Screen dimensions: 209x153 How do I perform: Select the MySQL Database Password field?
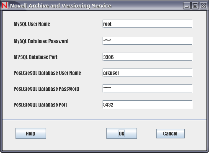(147, 41)
